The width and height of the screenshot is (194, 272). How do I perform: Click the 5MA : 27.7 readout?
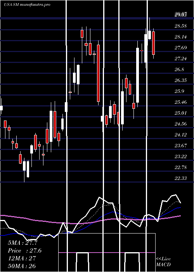pyautogui.click(x=23, y=243)
